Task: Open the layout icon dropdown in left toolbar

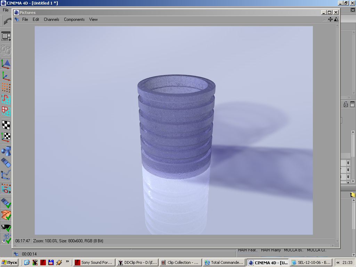Action: coord(6,36)
